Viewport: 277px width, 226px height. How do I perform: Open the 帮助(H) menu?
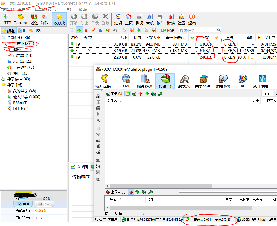[x=85, y=9]
